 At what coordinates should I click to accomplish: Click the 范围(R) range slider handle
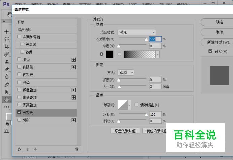[146, 115]
